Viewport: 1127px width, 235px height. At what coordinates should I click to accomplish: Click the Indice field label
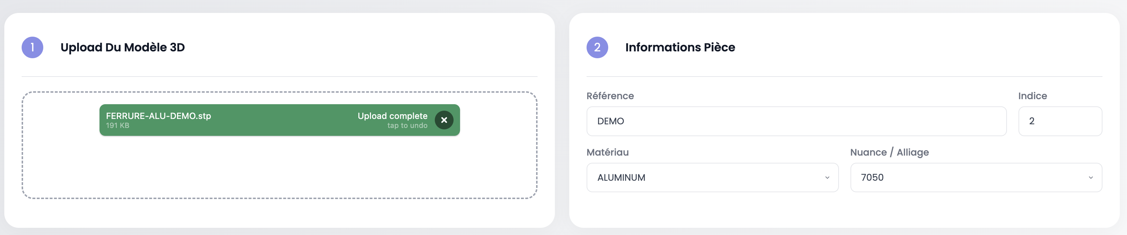click(1032, 96)
